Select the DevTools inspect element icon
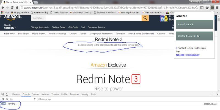 (x=3, y=94)
